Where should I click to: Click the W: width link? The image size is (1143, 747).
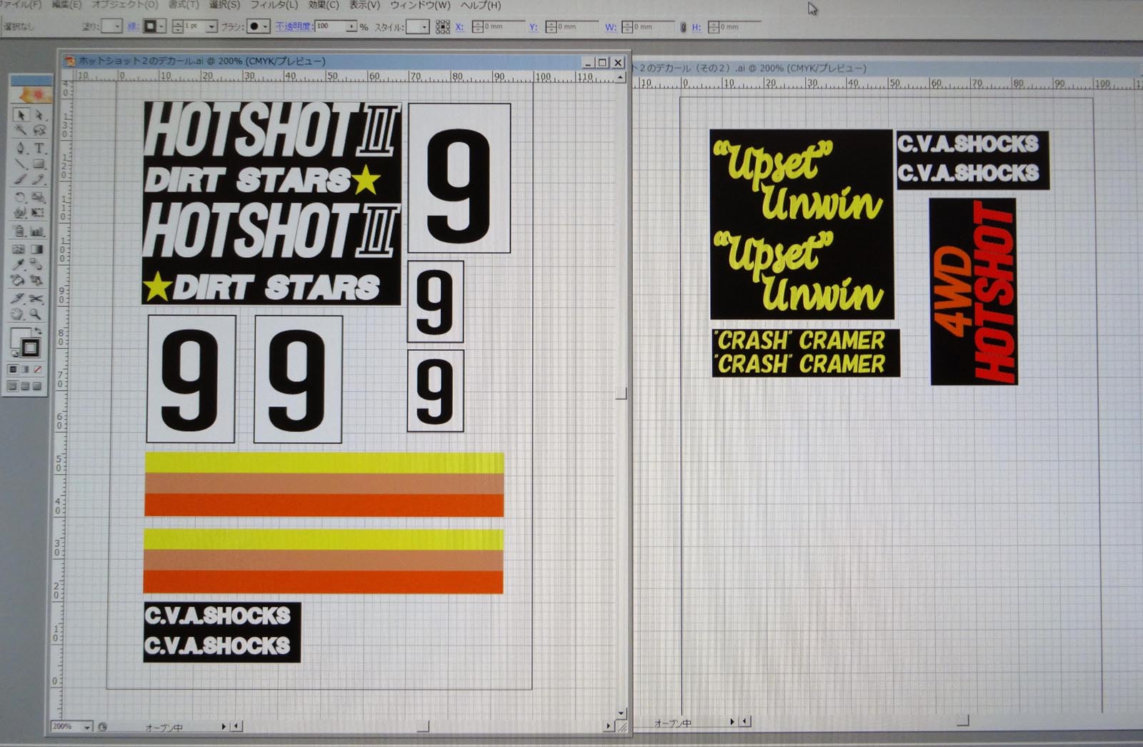tap(610, 27)
